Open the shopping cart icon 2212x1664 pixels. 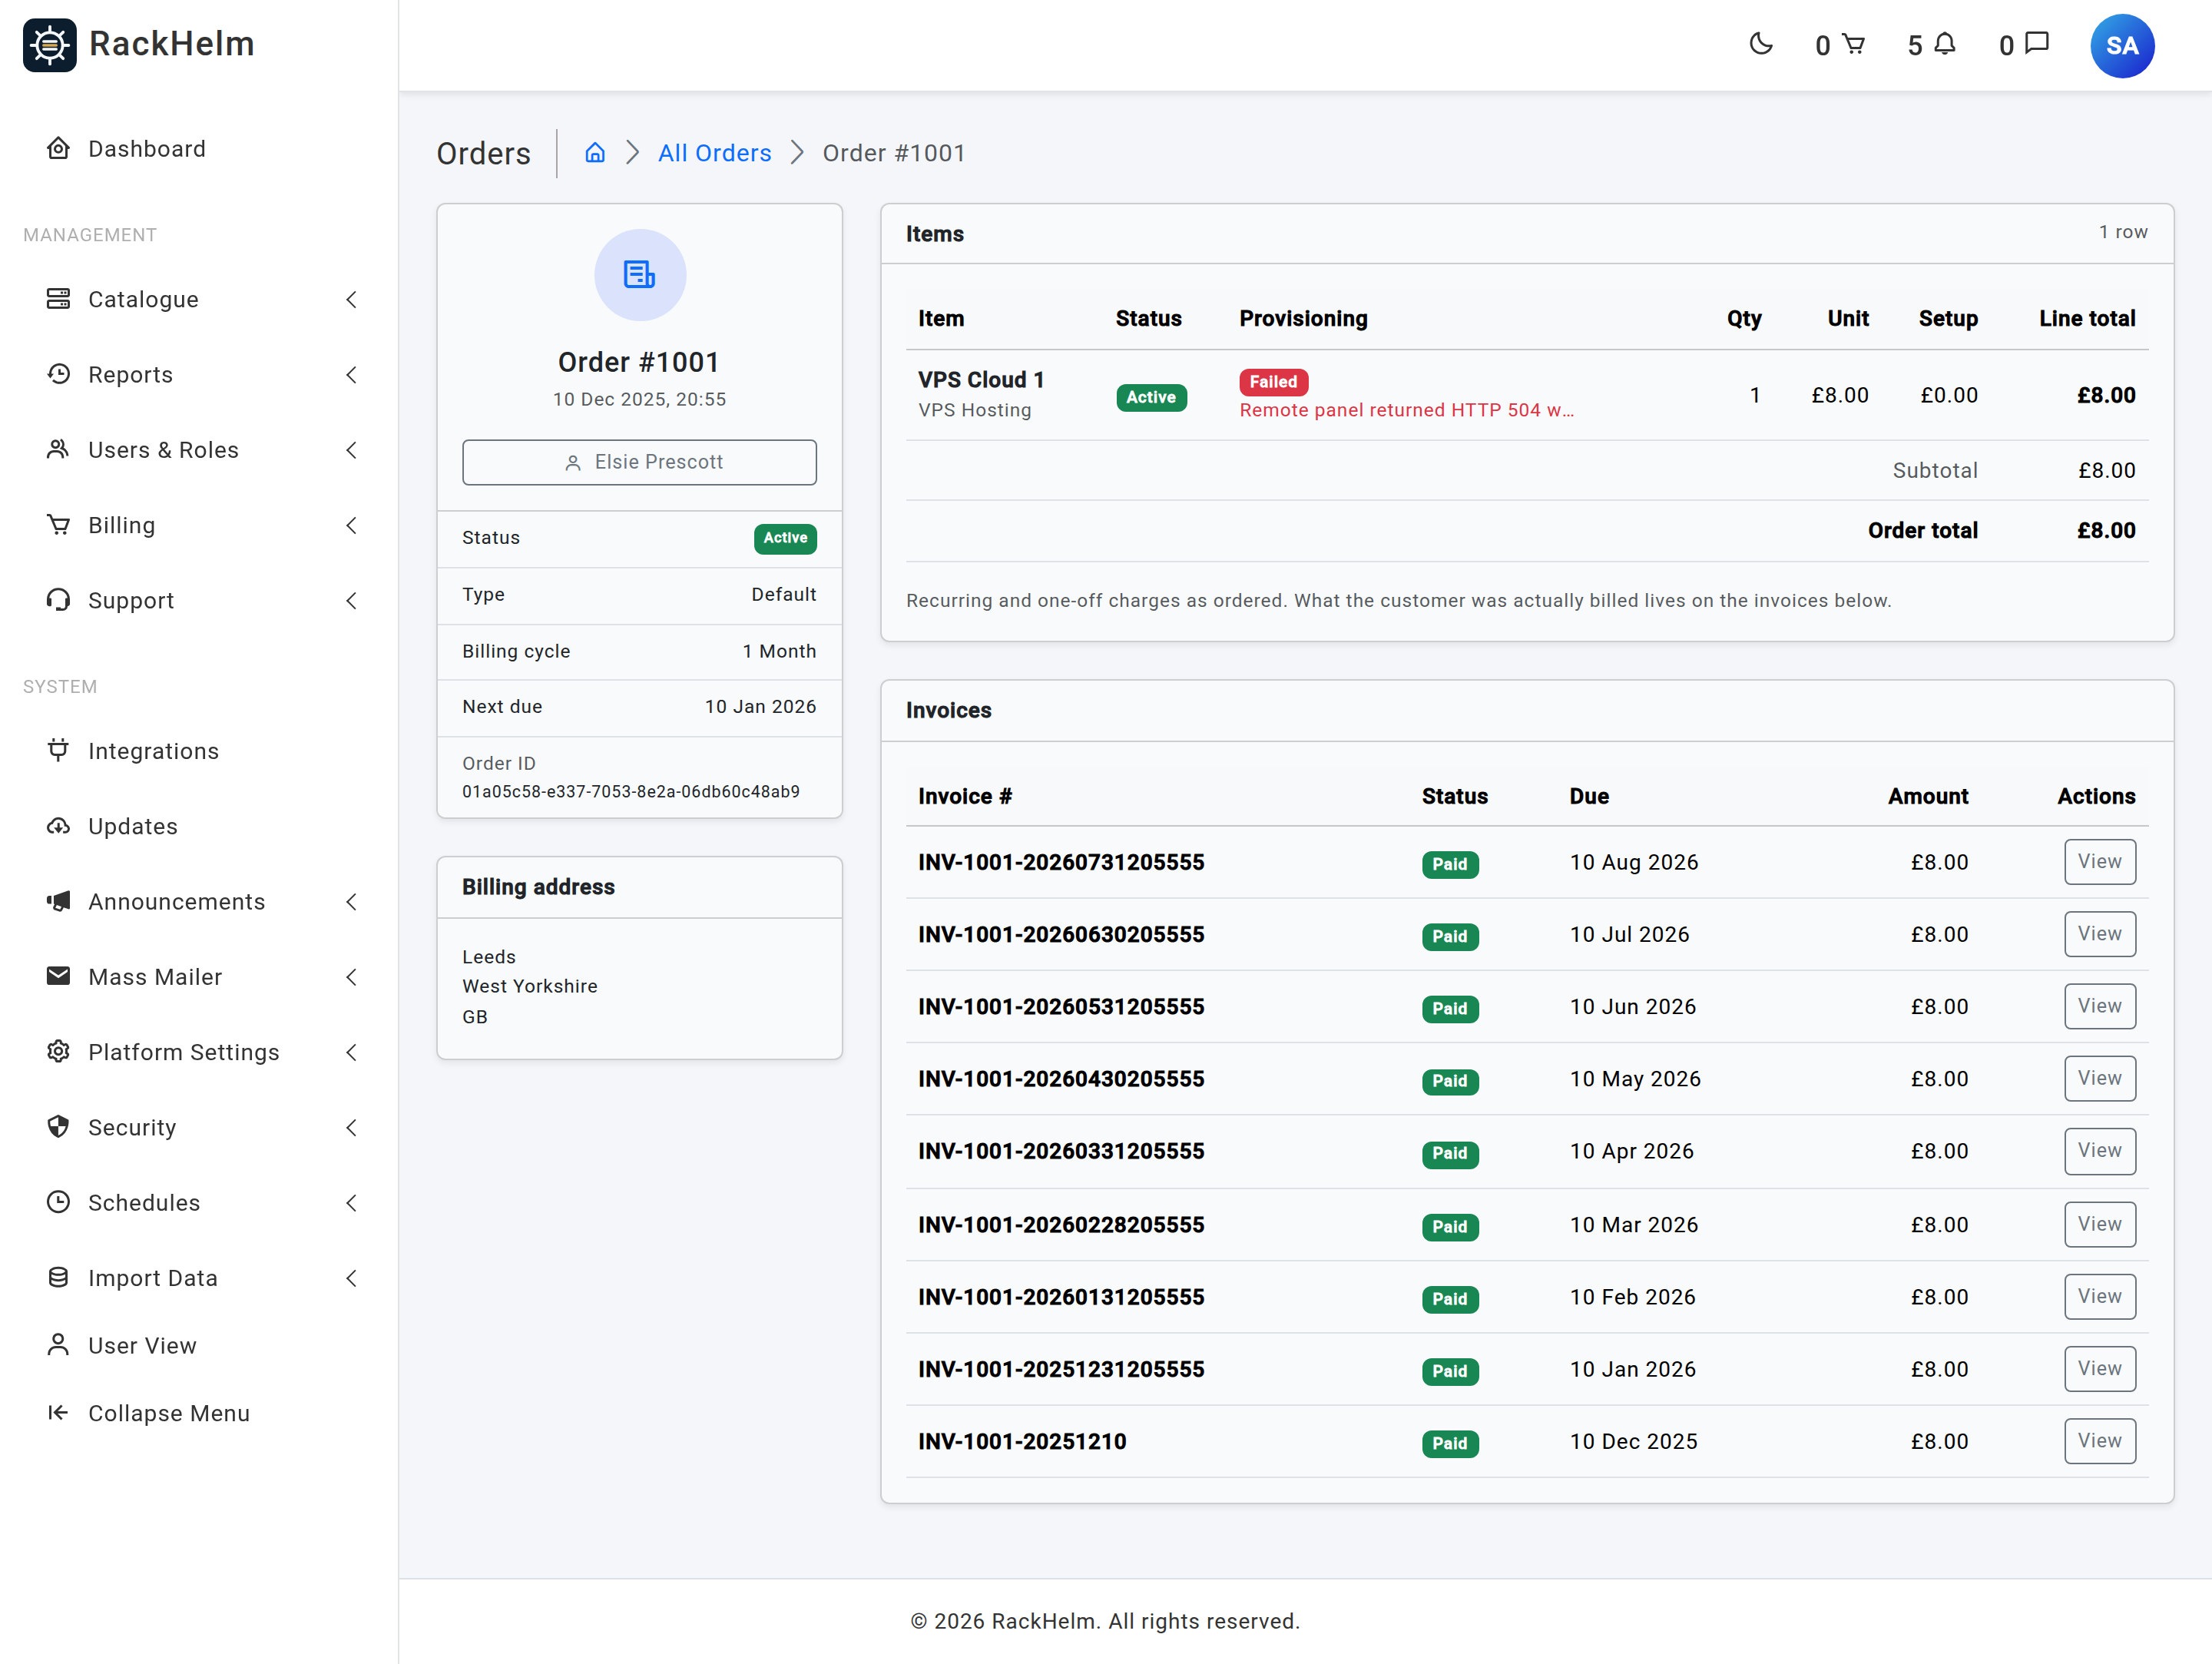(1853, 44)
